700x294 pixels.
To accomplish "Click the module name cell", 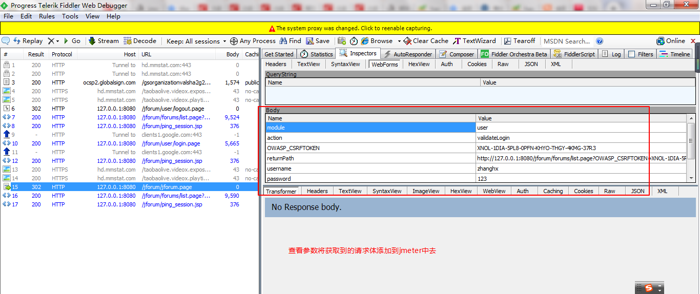I will click(x=371, y=128).
